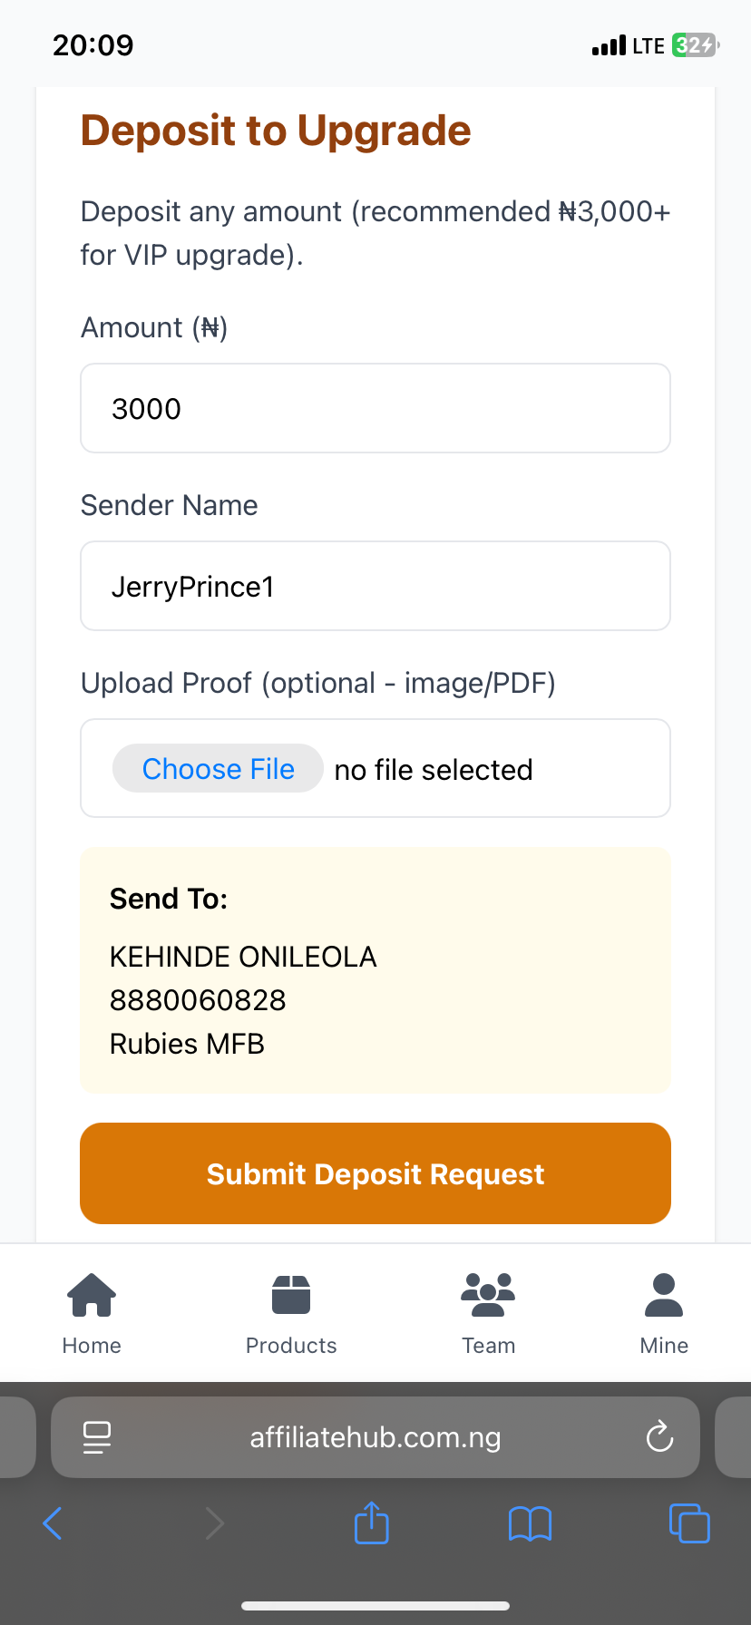
Task: Tap the battery indicator in status bar
Action: [x=695, y=45]
